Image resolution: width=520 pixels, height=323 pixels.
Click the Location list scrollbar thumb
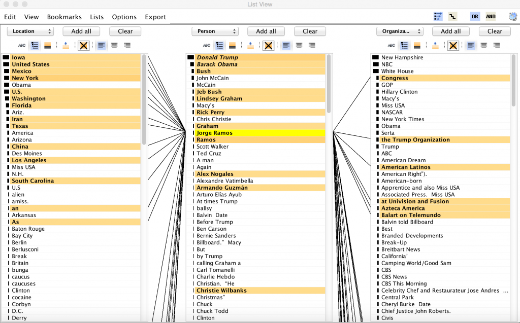[144, 99]
